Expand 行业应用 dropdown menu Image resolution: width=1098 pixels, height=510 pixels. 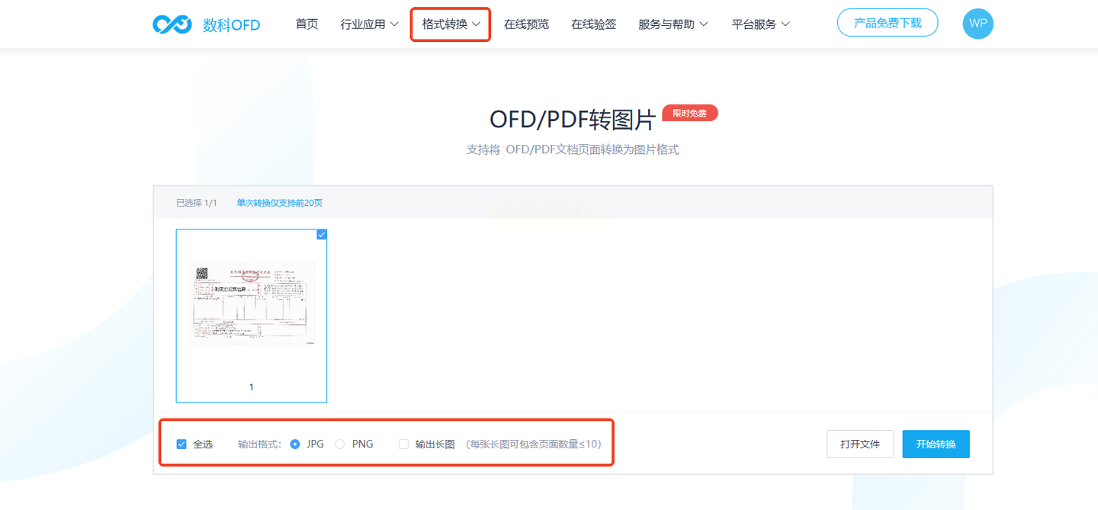(x=370, y=24)
